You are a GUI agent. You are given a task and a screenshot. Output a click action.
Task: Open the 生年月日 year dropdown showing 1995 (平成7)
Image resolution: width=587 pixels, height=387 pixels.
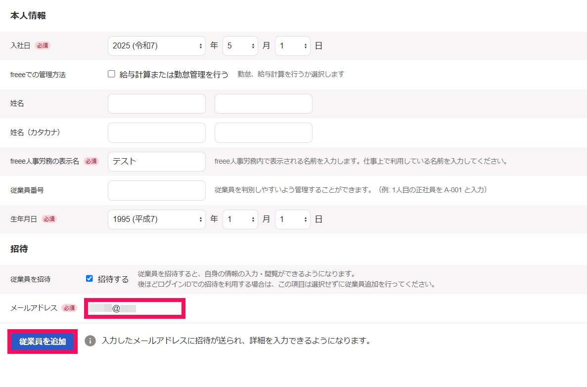[156, 219]
